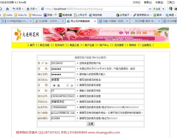The height and width of the screenshot is (138, 177).
Task: Click the Home icon in browser toolbar
Action: [7, 9]
